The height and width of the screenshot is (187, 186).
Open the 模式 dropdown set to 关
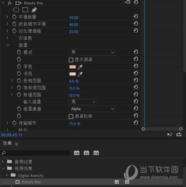[92, 52]
